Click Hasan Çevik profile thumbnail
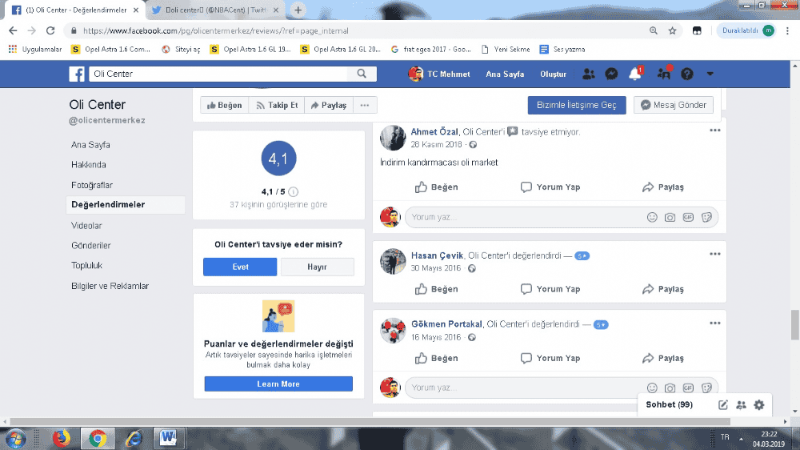The height and width of the screenshot is (450, 800). tap(393, 262)
